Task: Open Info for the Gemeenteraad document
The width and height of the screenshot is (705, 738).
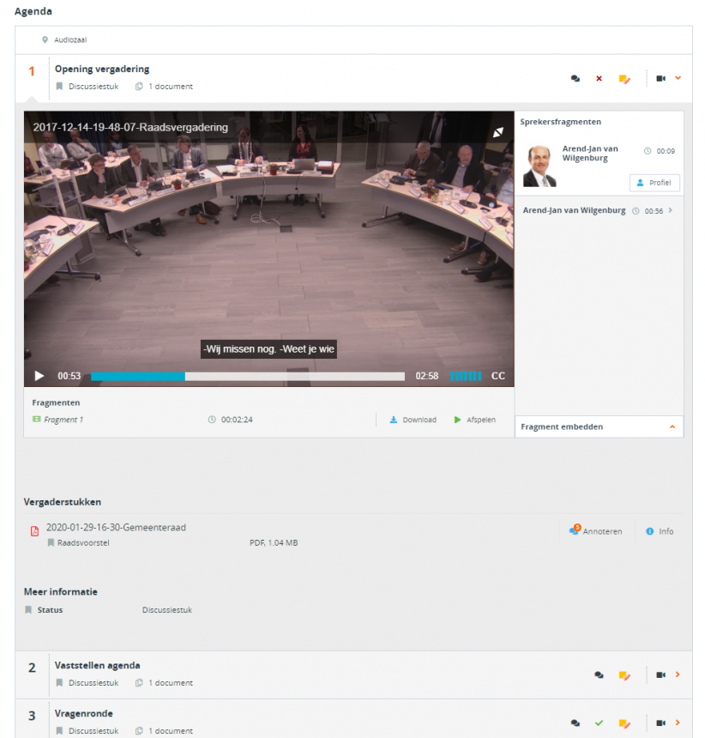Action: [660, 531]
